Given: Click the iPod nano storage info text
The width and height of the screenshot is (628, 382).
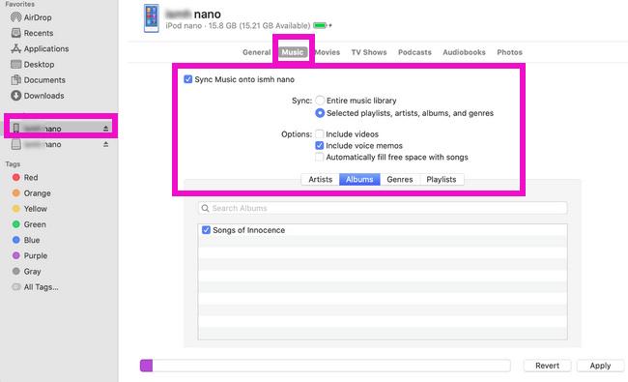Looking at the screenshot, I should click(238, 26).
